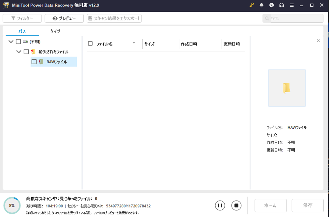Click スキャン結果をエクスポート button

point(114,18)
